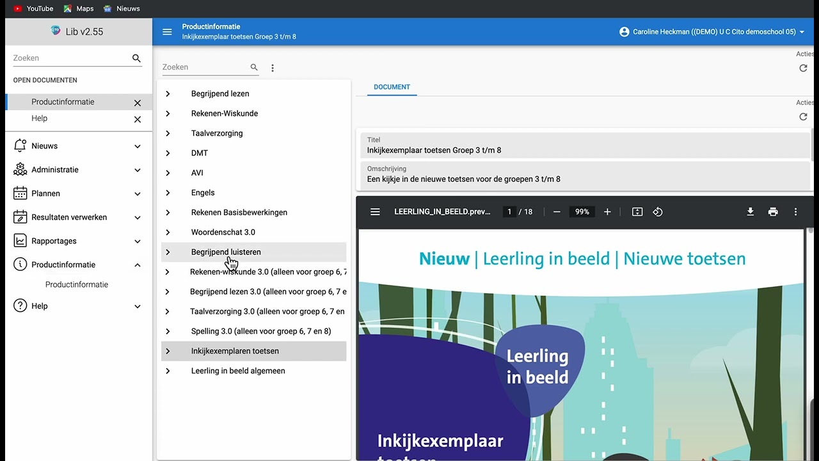This screenshot has height=461, width=819.
Task: Zoom in the PDF with plus button
Action: coord(607,212)
